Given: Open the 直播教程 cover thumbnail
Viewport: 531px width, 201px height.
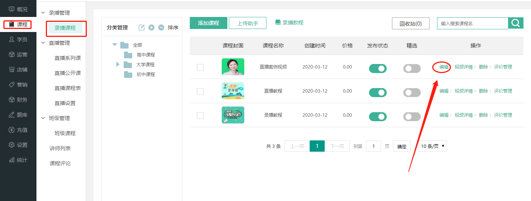Looking at the screenshot, I should point(233,91).
